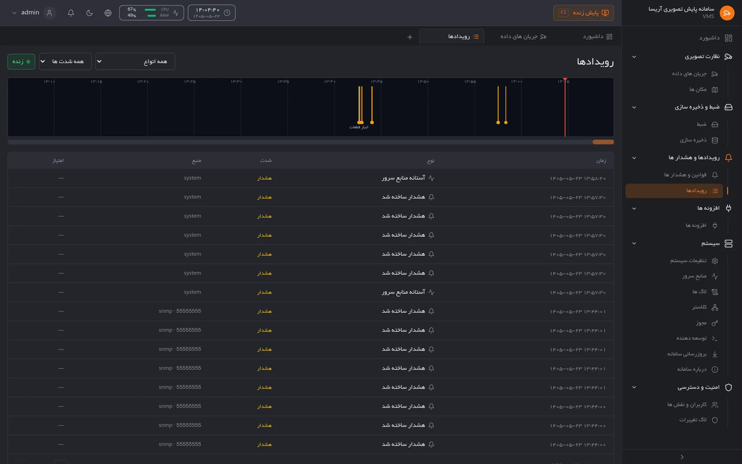Screen dimensions: 742x464
Task: Open کاربران و نقش ها users item
Action: tap(693, 405)
